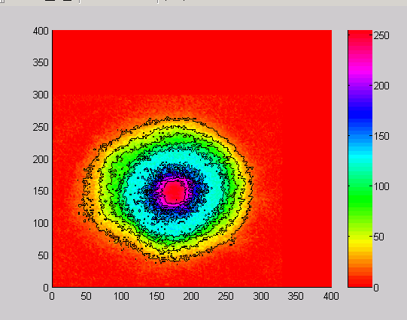Click the y-axis tick label 400
The height and width of the screenshot is (320, 407).
41,31
